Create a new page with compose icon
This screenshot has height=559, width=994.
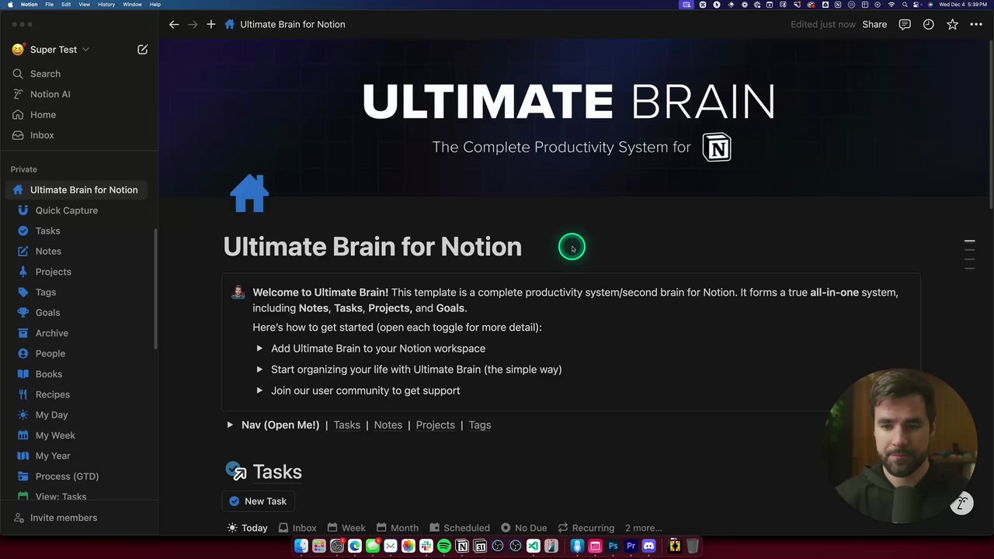click(143, 50)
